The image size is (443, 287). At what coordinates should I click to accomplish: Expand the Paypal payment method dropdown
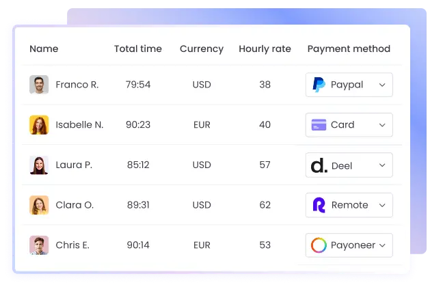pyautogui.click(x=382, y=85)
